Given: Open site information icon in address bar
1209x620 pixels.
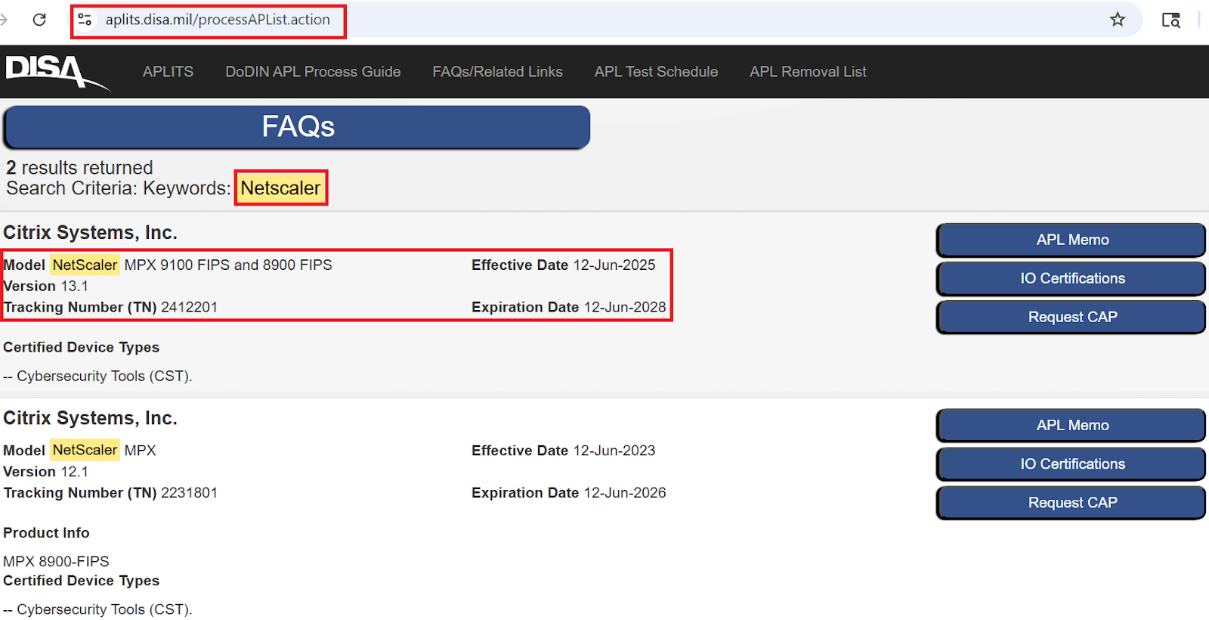Looking at the screenshot, I should click(85, 20).
